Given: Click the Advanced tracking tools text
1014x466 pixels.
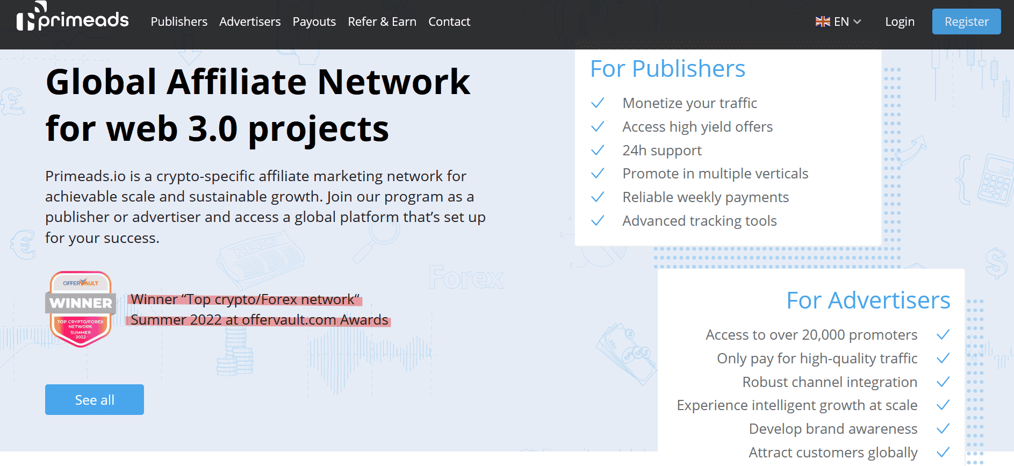Looking at the screenshot, I should pos(700,221).
